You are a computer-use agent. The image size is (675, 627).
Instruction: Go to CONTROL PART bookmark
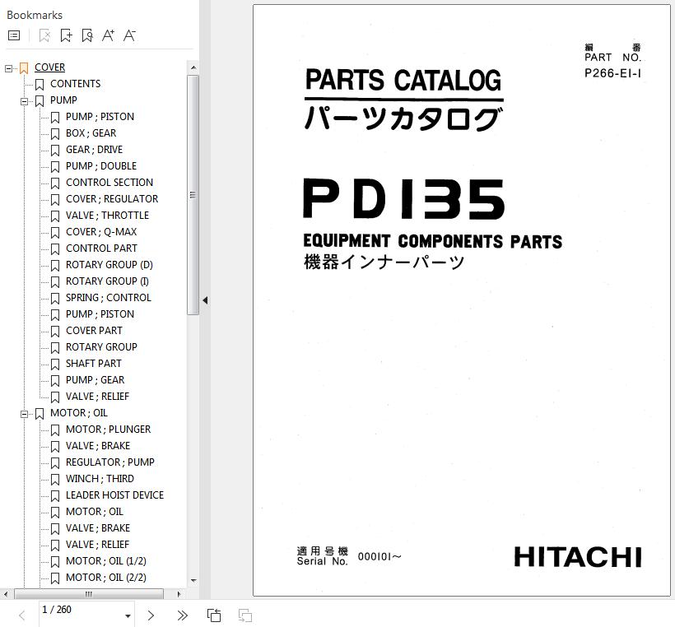point(101,248)
